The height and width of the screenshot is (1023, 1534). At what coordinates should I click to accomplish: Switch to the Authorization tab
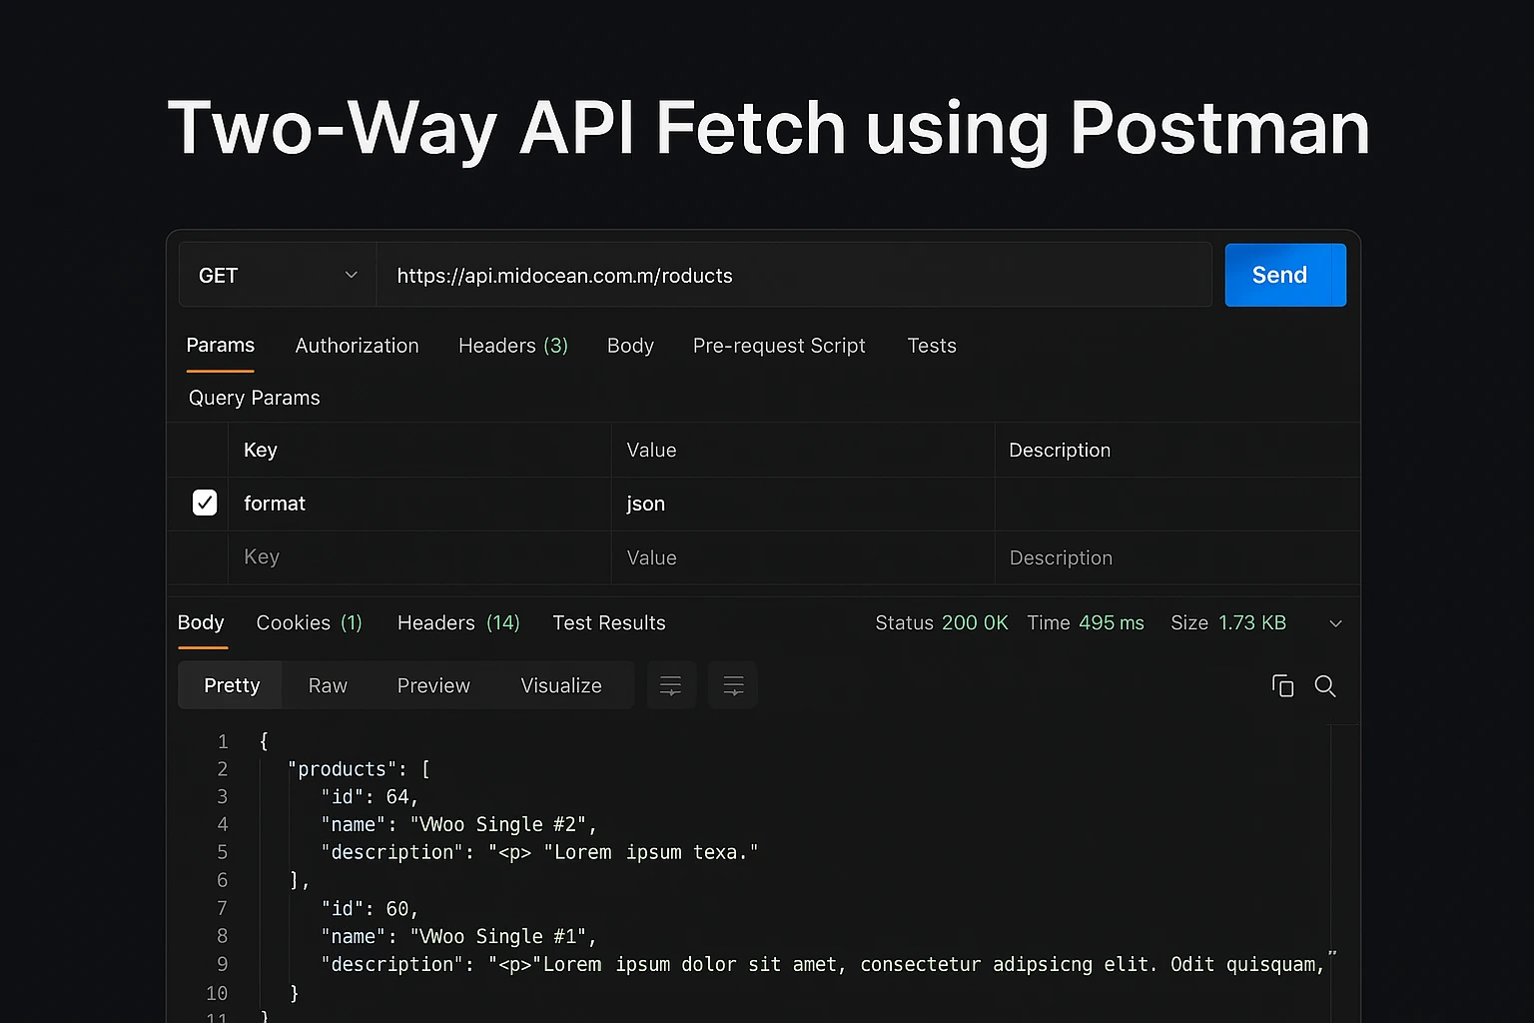[x=357, y=346]
